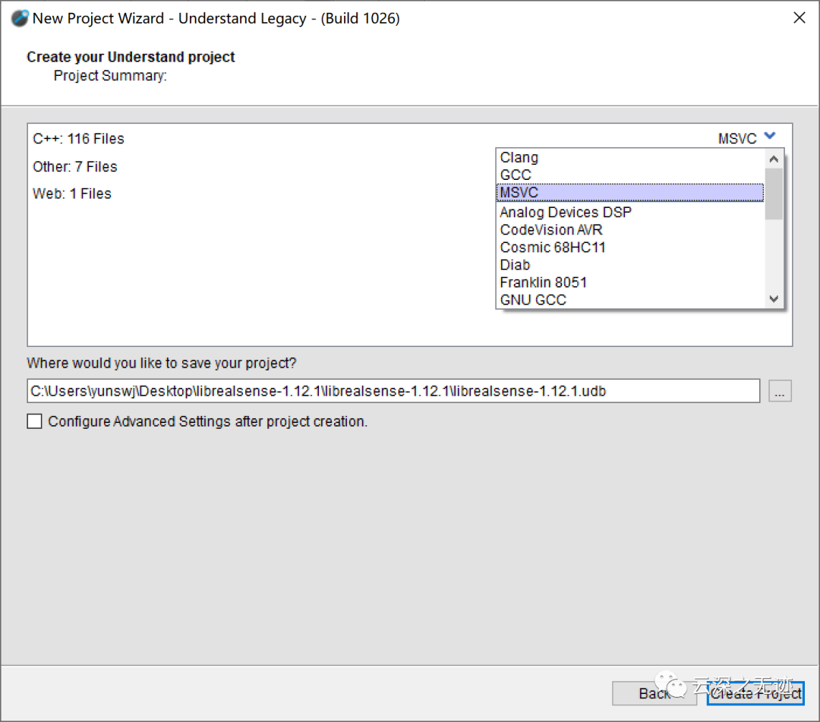This screenshot has width=820, height=722.
Task: Close the New Project Wizard window
Action: pos(799,18)
